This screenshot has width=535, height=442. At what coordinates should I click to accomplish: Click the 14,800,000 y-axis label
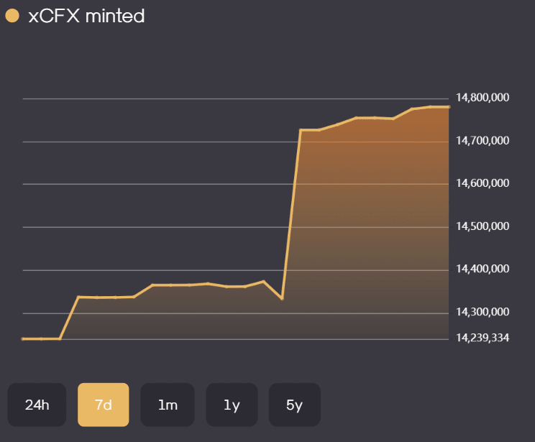click(x=483, y=98)
